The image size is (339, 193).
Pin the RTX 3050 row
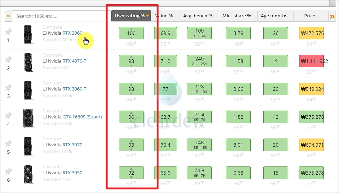(8, 171)
